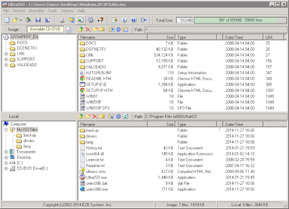Save the image with the floppy disk icon
289x209 pixels.
[x=38, y=20]
